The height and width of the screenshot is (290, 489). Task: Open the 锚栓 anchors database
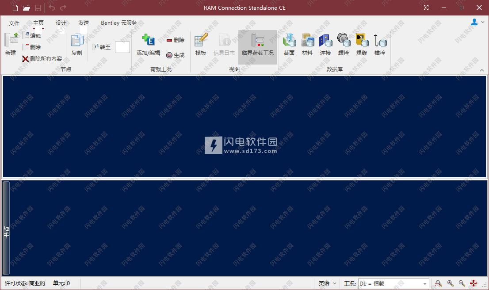380,45
